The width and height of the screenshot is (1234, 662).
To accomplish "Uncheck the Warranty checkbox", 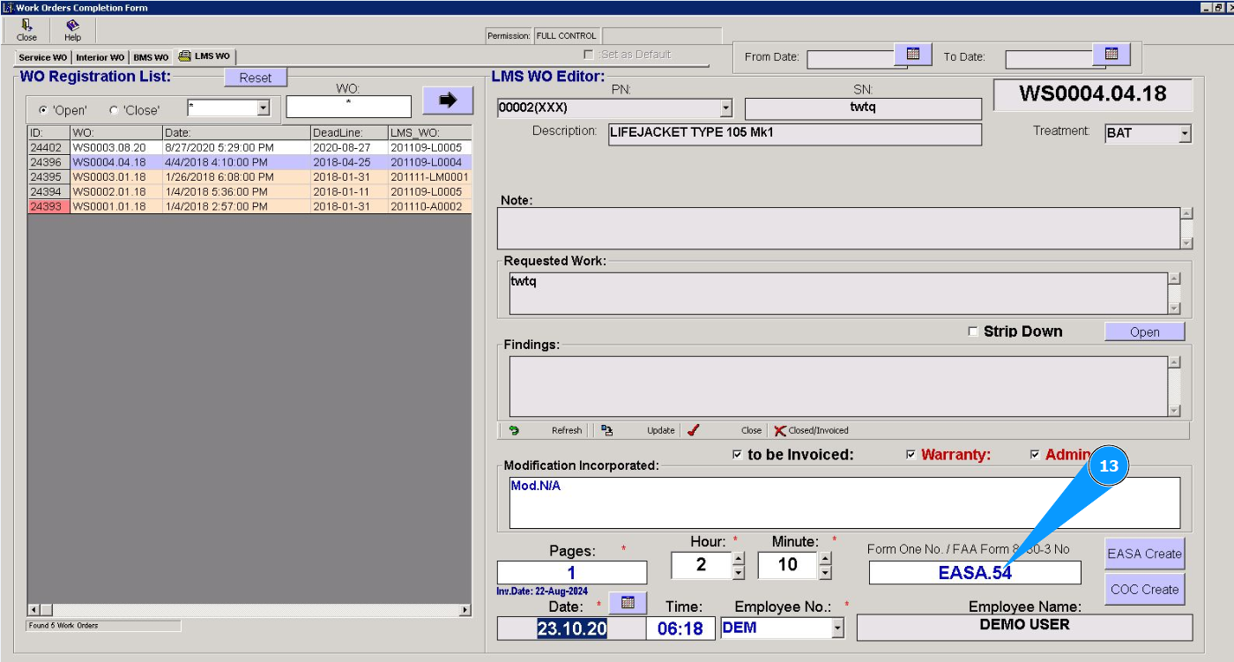I will click(911, 455).
